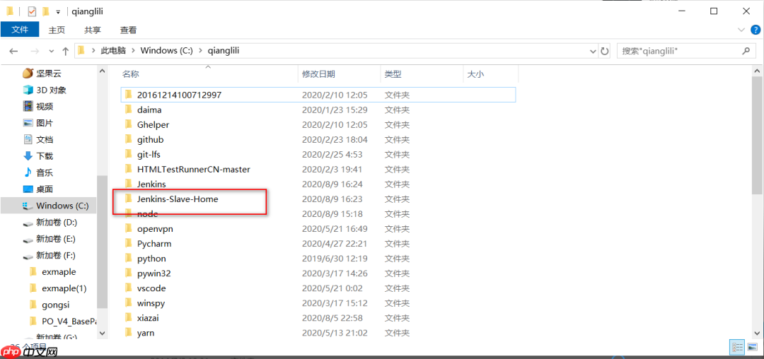Select the Pycharm folder icon
The width and height of the screenshot is (764, 359).
pos(129,243)
